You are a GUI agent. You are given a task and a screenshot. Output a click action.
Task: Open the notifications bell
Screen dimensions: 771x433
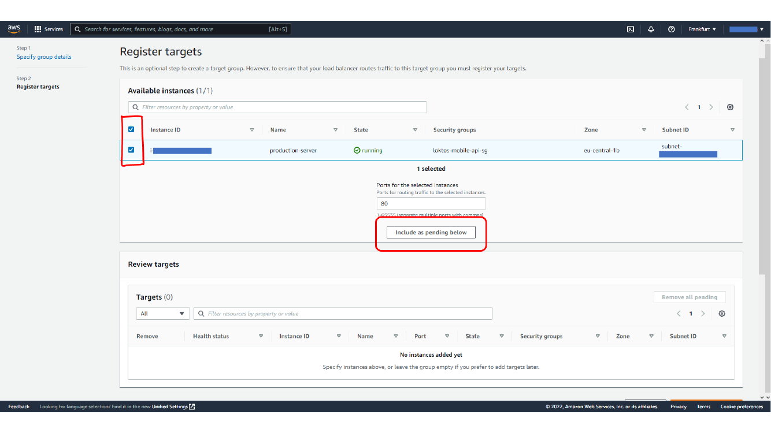(x=651, y=29)
